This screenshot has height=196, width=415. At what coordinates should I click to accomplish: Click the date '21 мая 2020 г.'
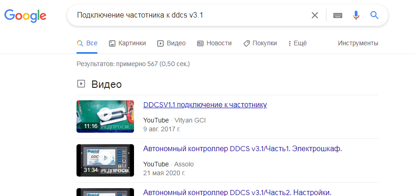[164, 173]
